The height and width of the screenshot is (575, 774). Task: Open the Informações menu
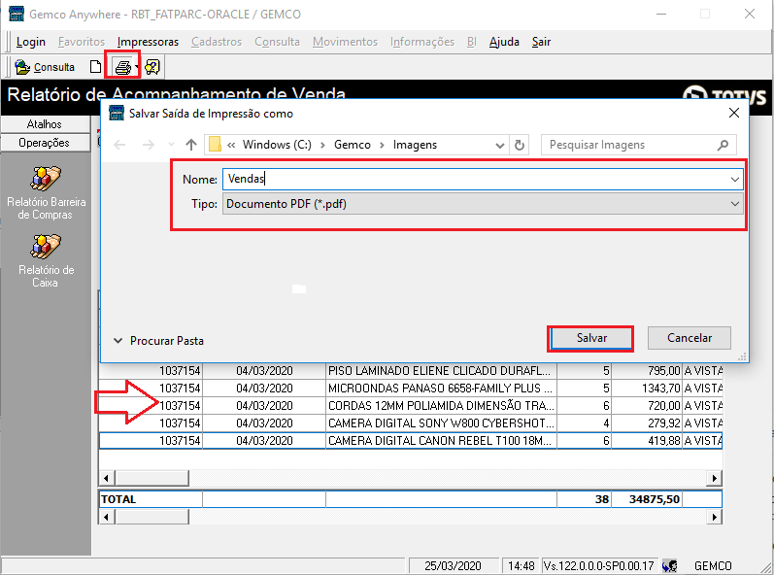[x=422, y=42]
